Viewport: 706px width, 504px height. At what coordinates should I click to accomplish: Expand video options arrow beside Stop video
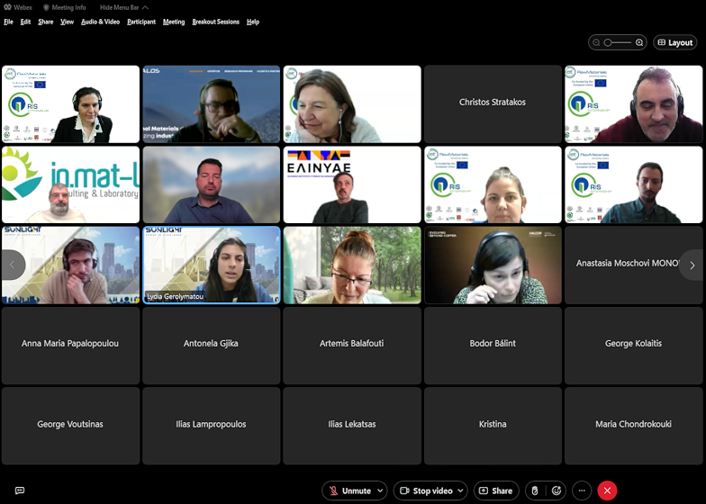click(x=460, y=490)
